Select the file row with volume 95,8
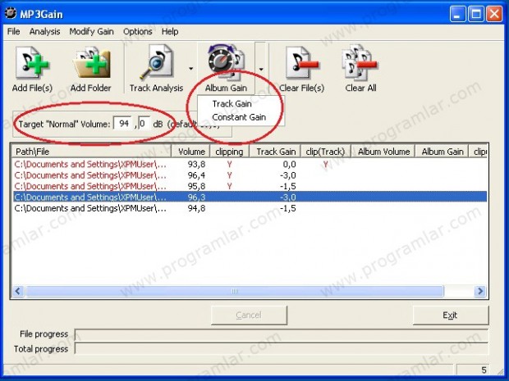This screenshot has height=381, width=509. [250, 186]
